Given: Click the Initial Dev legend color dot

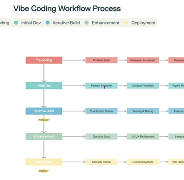Looking at the screenshot, I should (x=16, y=23).
